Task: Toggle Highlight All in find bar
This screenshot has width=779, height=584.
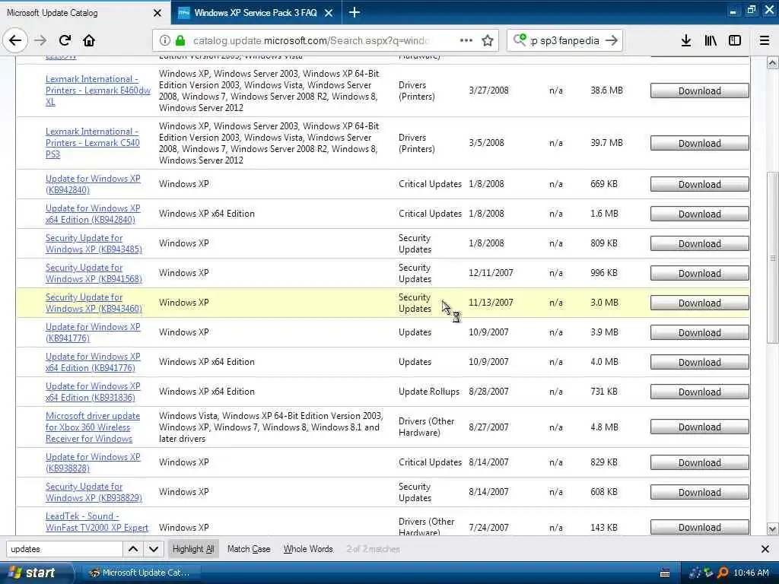Action: (193, 549)
